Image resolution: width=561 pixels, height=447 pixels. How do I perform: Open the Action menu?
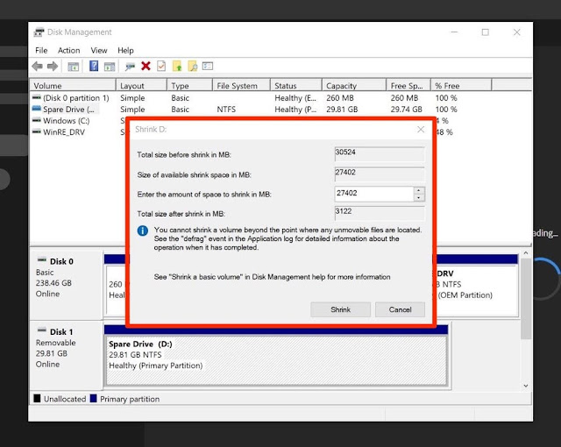point(68,51)
